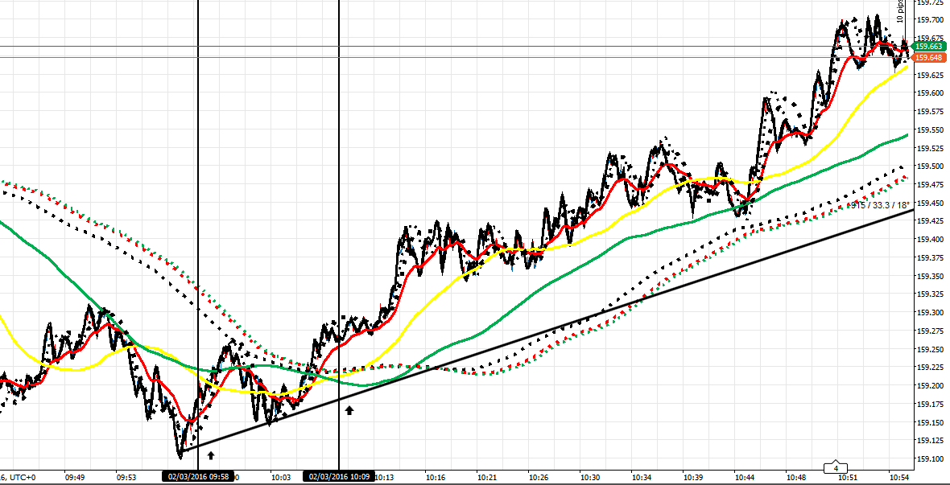Click the orange 159.648 ask price tag
This screenshot has height=485, width=950.
[930, 59]
